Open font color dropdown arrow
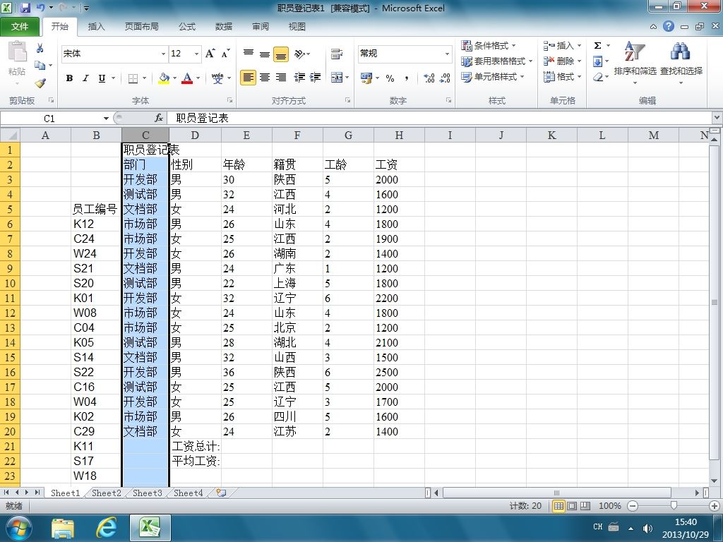The image size is (723, 542). 198,78
